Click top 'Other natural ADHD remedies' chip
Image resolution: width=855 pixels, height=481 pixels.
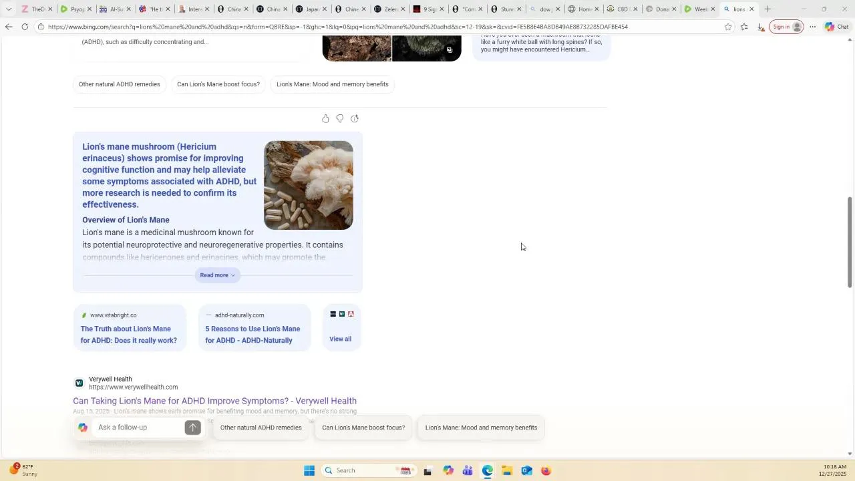click(x=120, y=84)
